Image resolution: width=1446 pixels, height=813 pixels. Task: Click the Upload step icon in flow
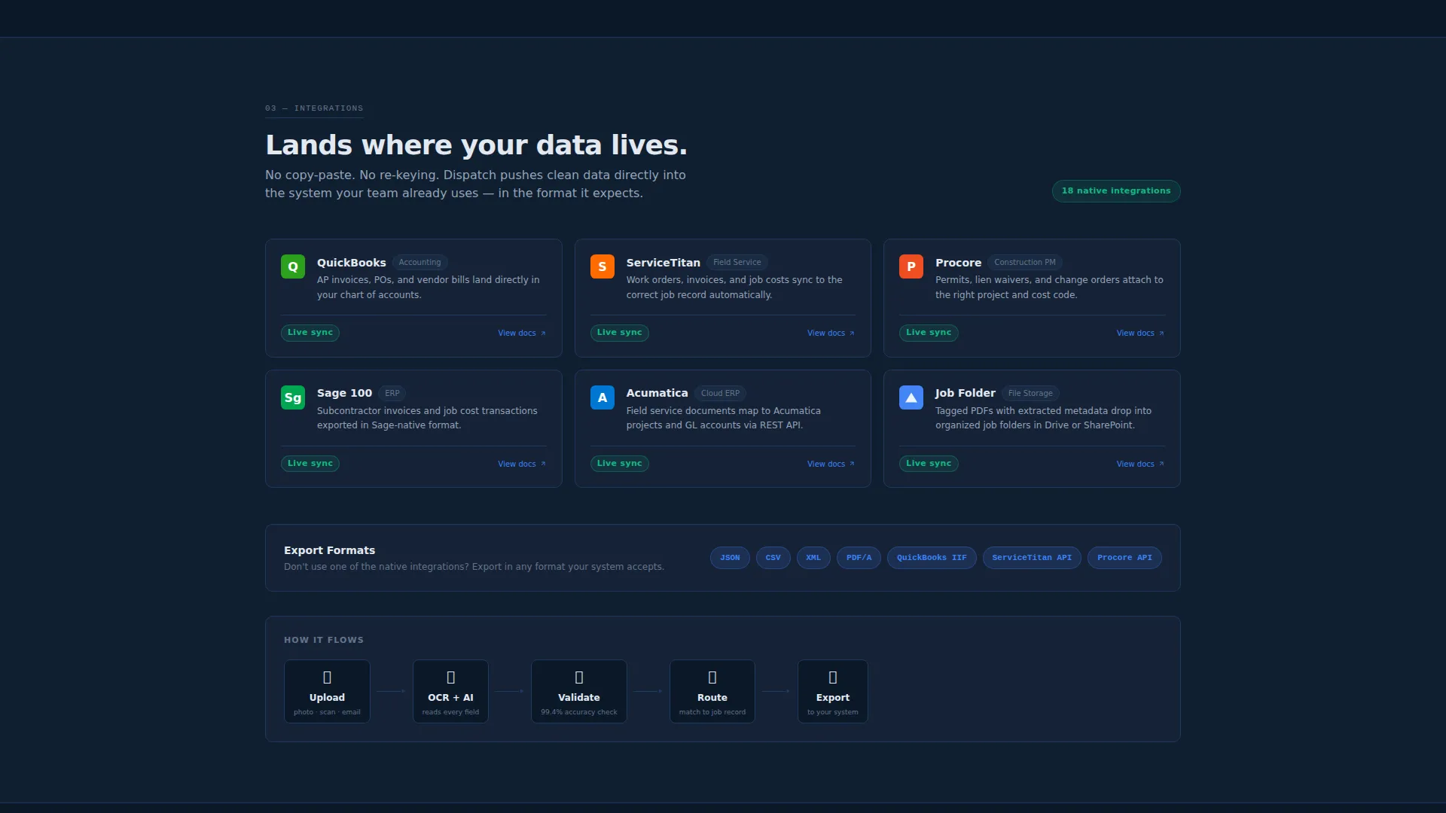point(327,677)
